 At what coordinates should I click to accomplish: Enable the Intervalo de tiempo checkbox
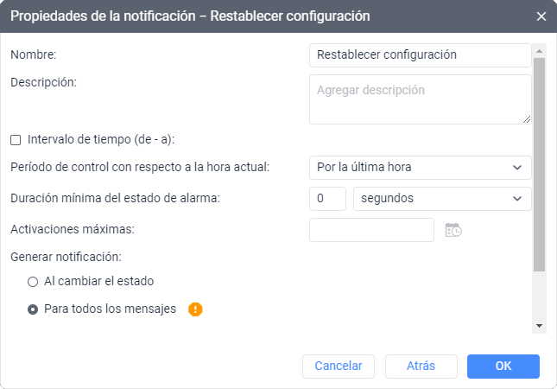[x=16, y=140]
